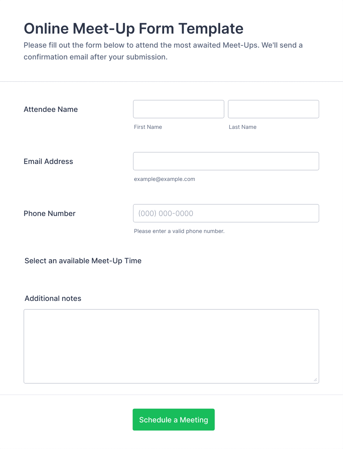Click the Last Name sublabel text
The height and width of the screenshot is (449, 343).
coord(243,127)
